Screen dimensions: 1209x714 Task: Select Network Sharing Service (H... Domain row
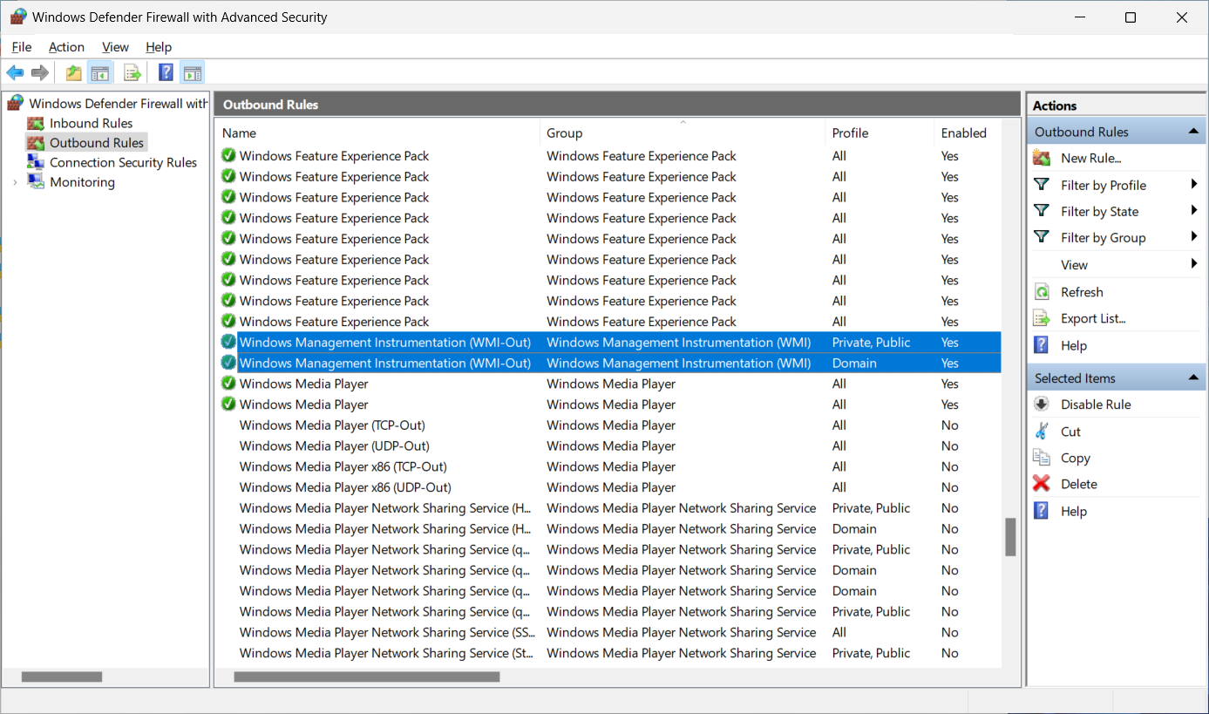click(608, 528)
